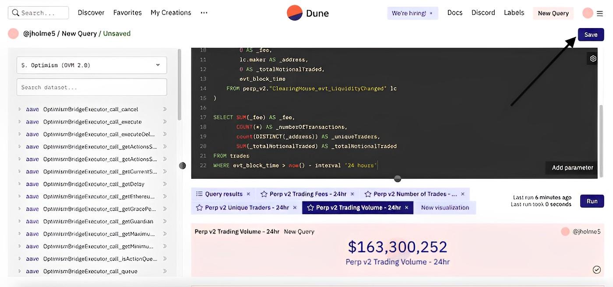The width and height of the screenshot is (613, 287).
Task: Click the "Last run 6 minutes ago" text
Action: [x=543, y=198]
